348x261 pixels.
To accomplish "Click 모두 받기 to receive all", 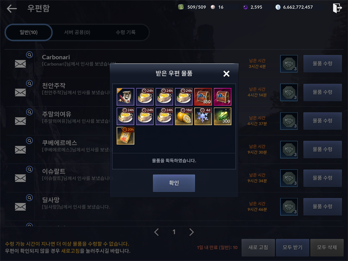I will pyautogui.click(x=292, y=248).
